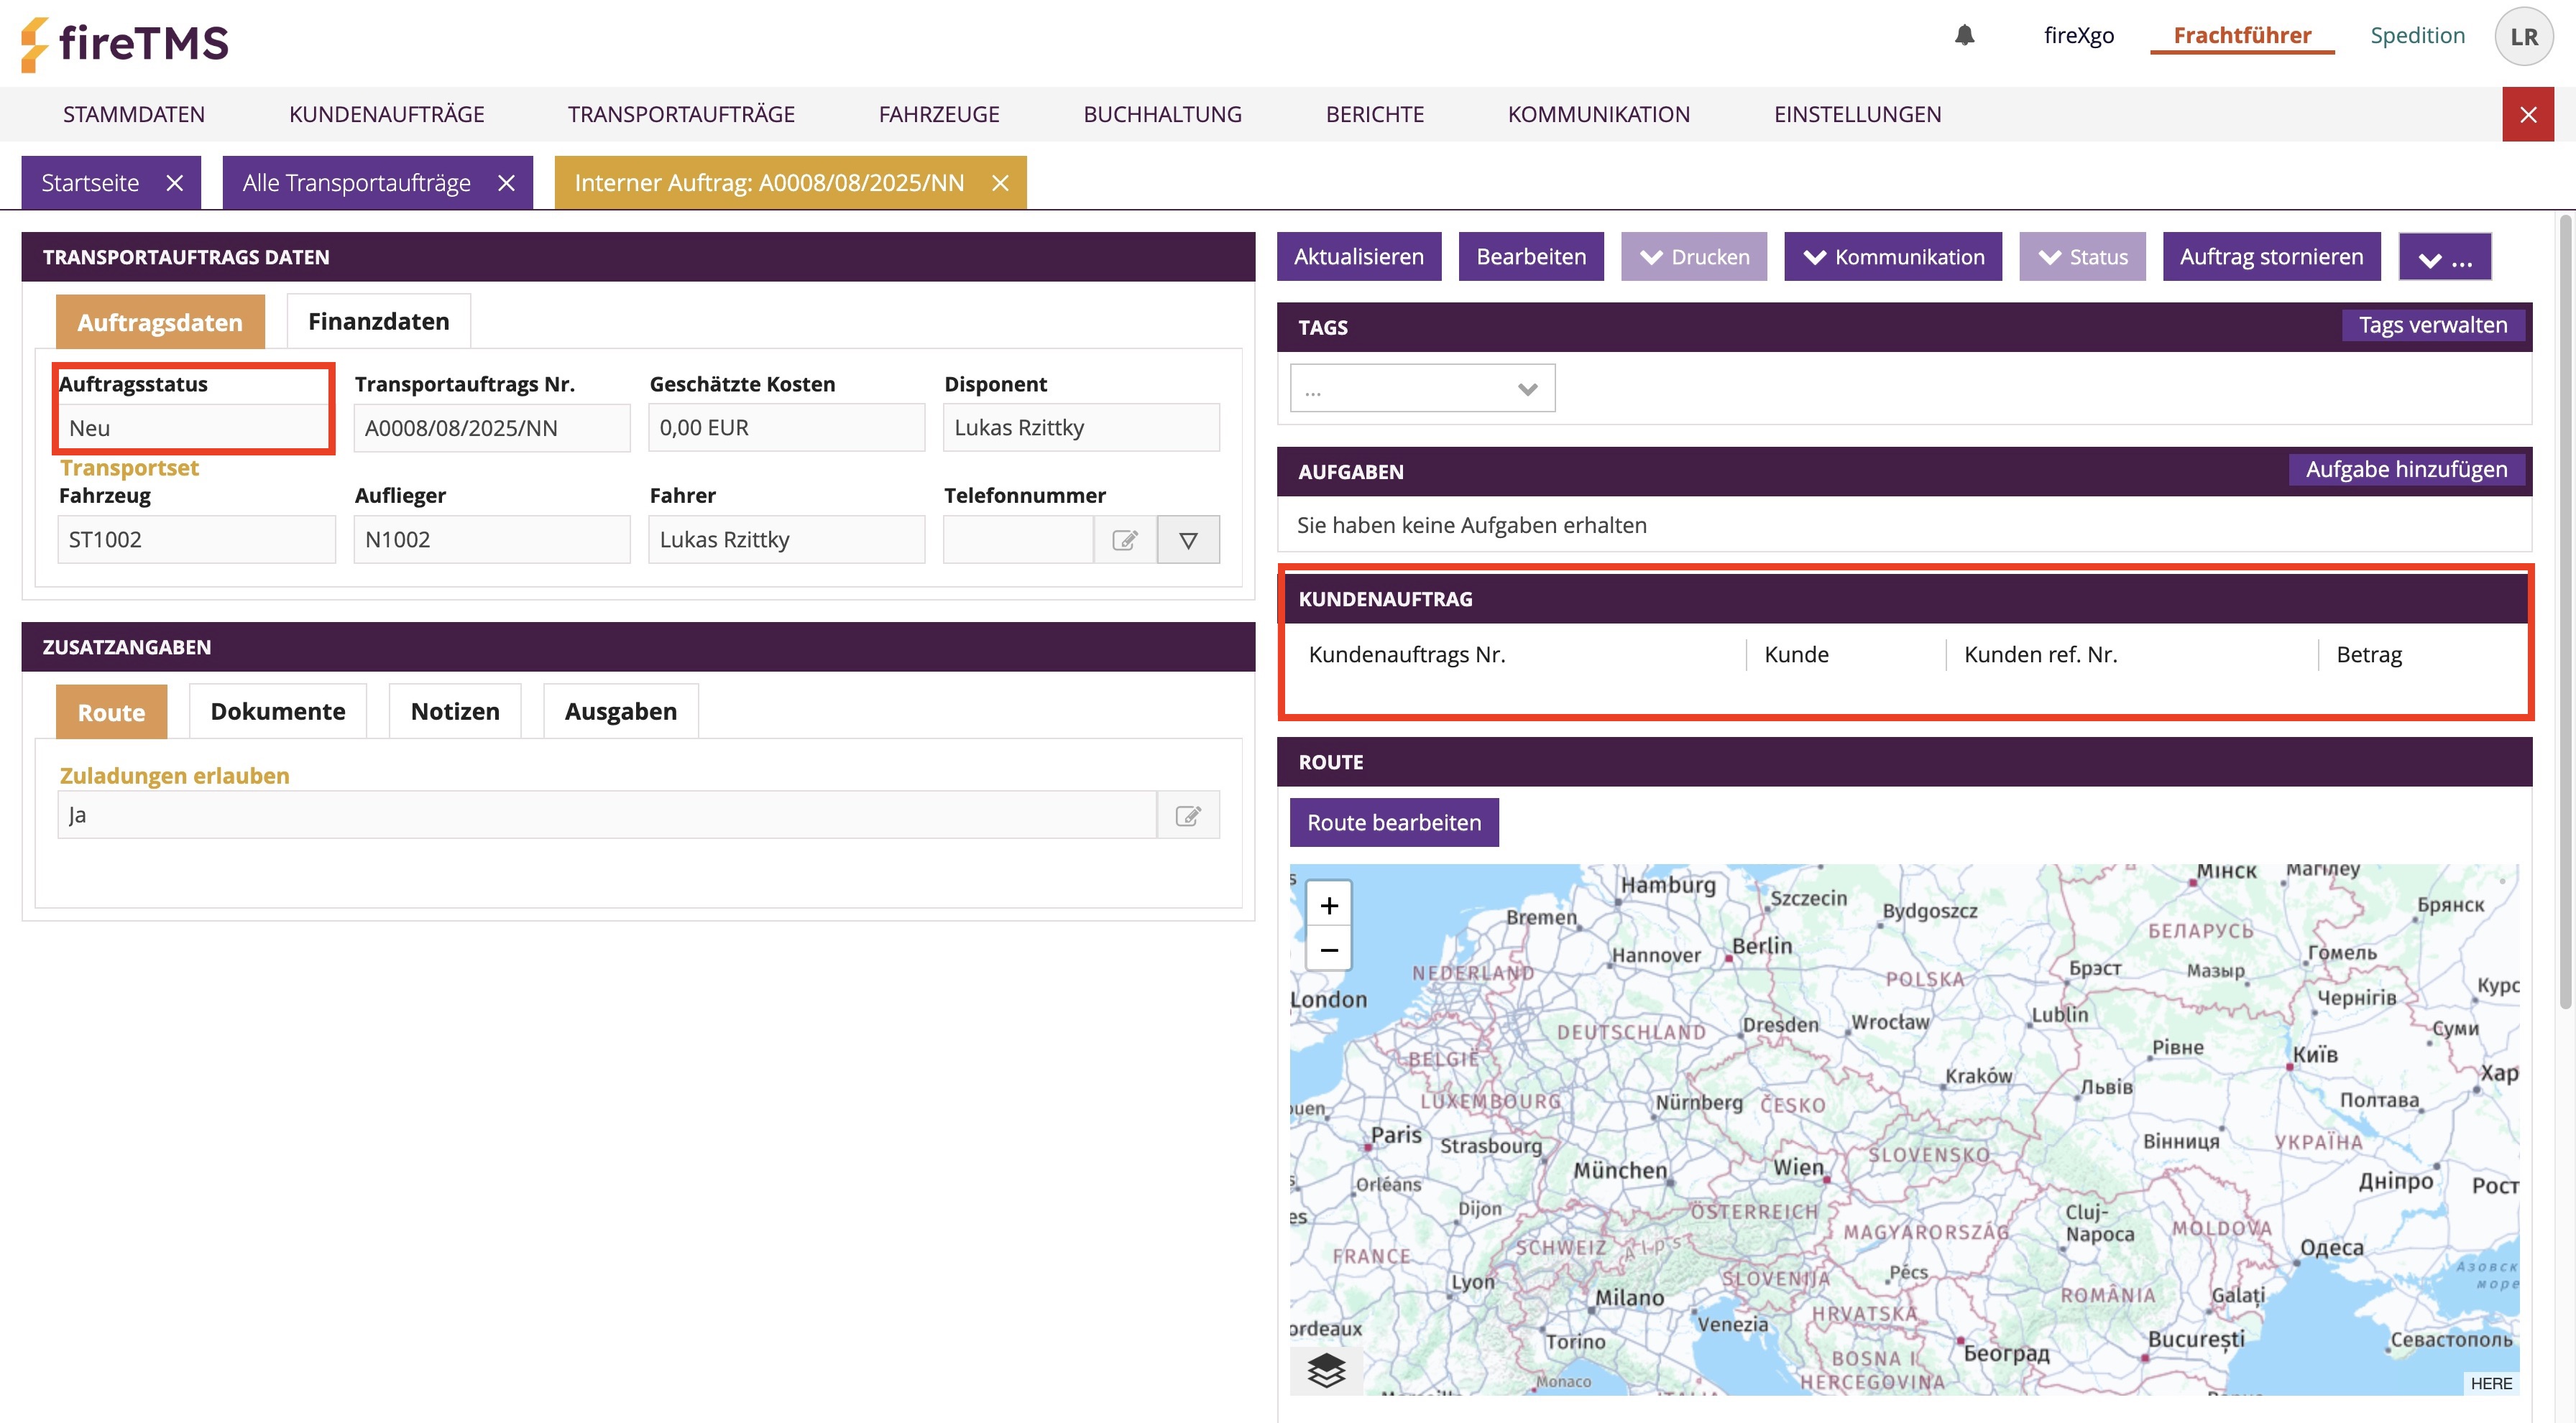Open the STAMMDATEN menu
This screenshot has height=1423, width=2576.
134,114
